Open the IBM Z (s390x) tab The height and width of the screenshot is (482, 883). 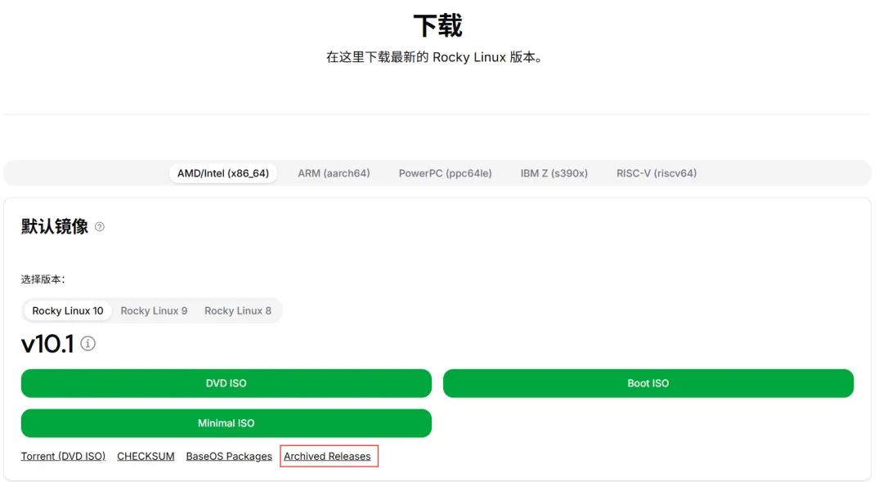554,173
